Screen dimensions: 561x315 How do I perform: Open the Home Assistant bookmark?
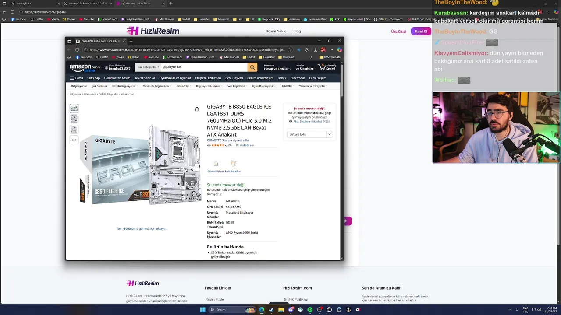(315, 19)
